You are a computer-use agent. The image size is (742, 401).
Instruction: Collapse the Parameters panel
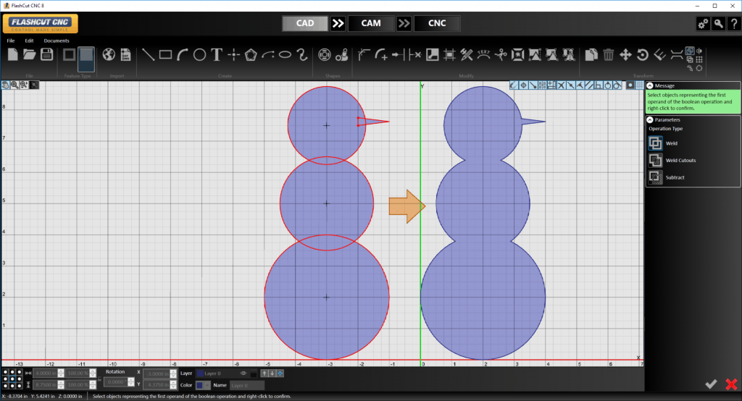coord(650,119)
